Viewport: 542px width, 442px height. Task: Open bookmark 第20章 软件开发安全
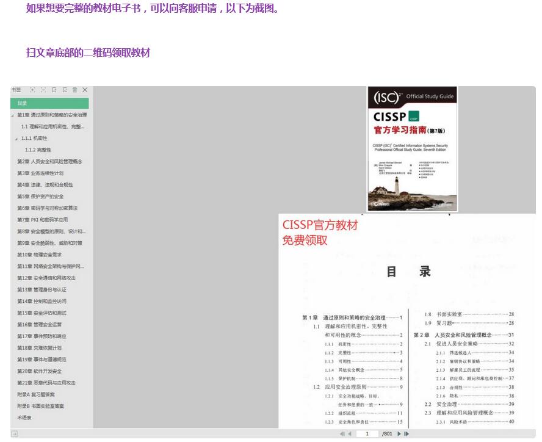(40, 371)
